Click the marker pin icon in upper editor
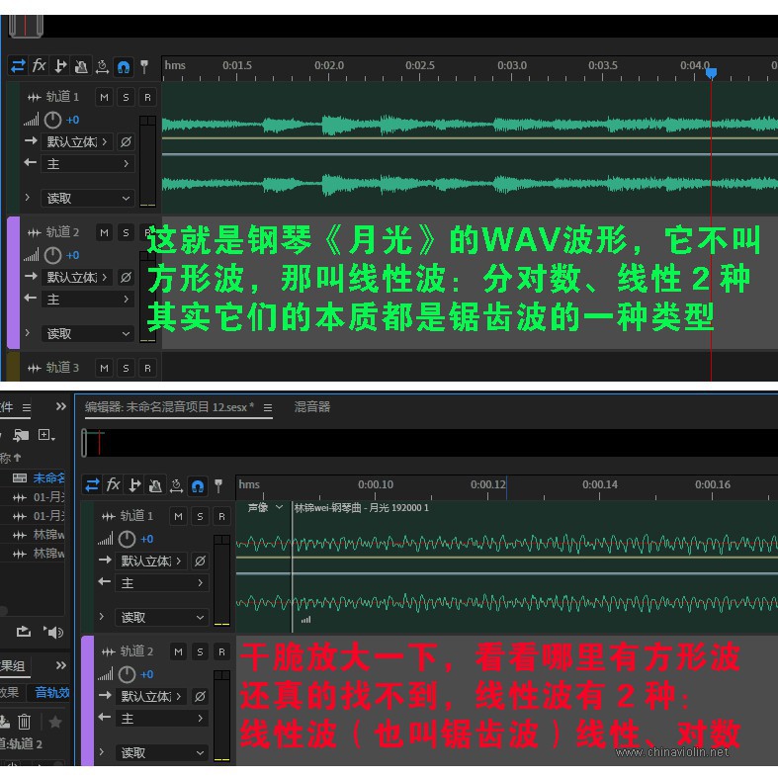This screenshot has height=778, width=778. (144, 66)
